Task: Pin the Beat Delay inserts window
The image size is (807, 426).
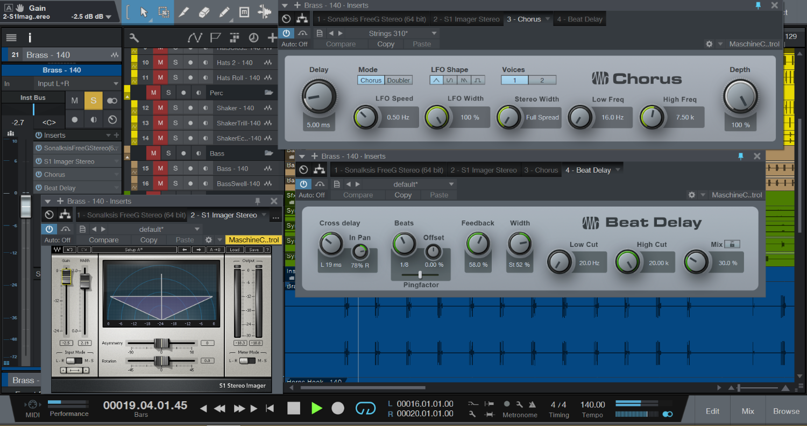Action: point(740,156)
